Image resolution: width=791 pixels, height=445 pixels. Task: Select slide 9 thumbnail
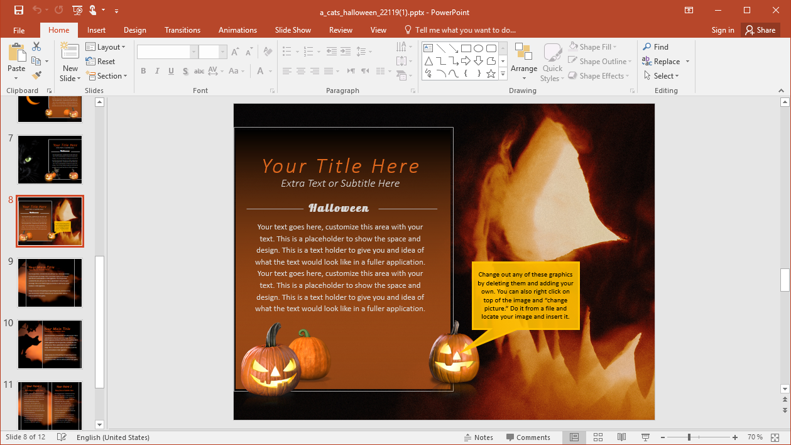click(50, 282)
